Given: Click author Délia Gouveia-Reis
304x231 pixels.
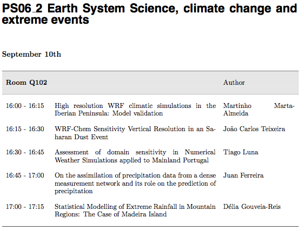Looking at the screenshot, I should pos(252,207).
